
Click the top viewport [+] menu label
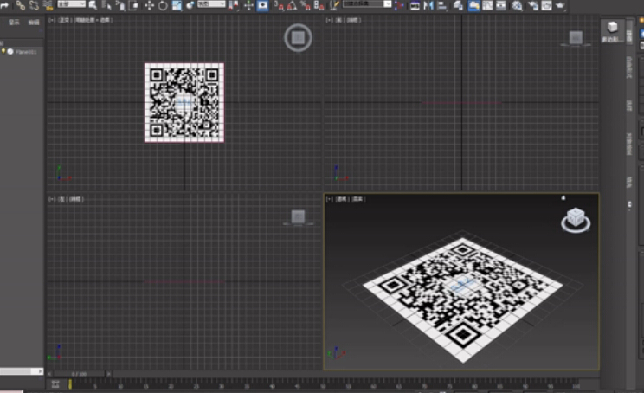pyautogui.click(x=52, y=20)
